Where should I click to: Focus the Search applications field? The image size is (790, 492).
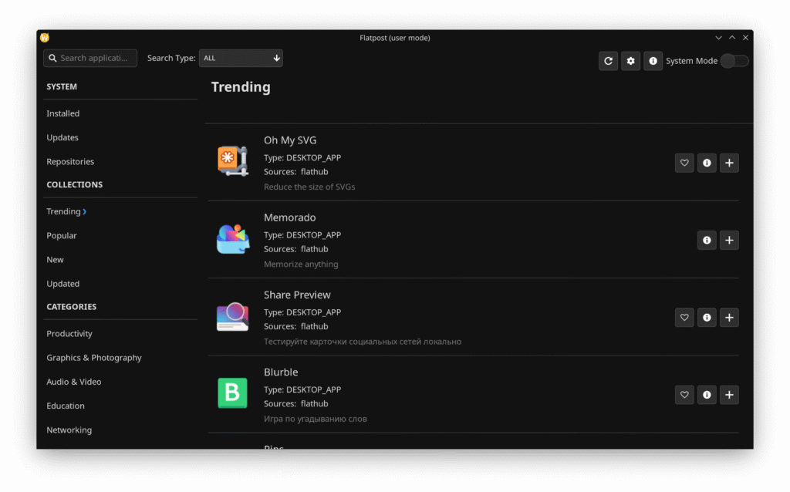pos(90,58)
